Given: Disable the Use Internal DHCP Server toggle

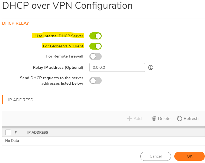Looking at the screenshot, I should (95, 36).
